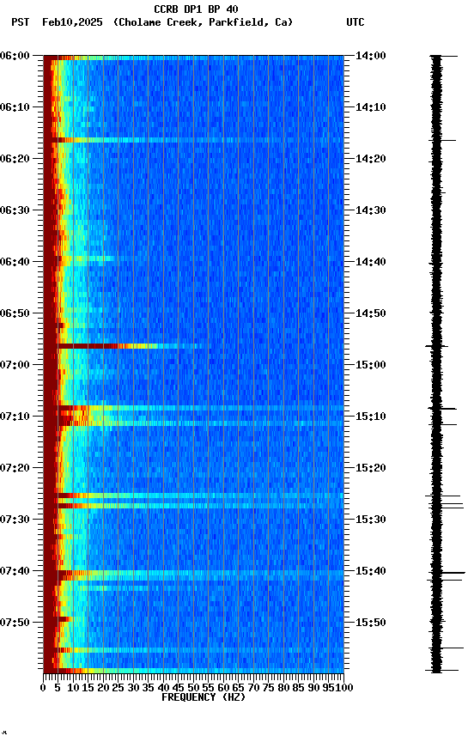Click the UTC time label '15:20'
The image size is (474, 742).
click(371, 468)
